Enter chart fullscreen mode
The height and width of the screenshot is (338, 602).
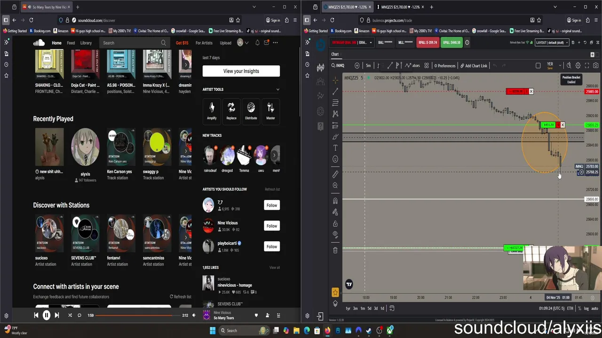tap(586, 66)
